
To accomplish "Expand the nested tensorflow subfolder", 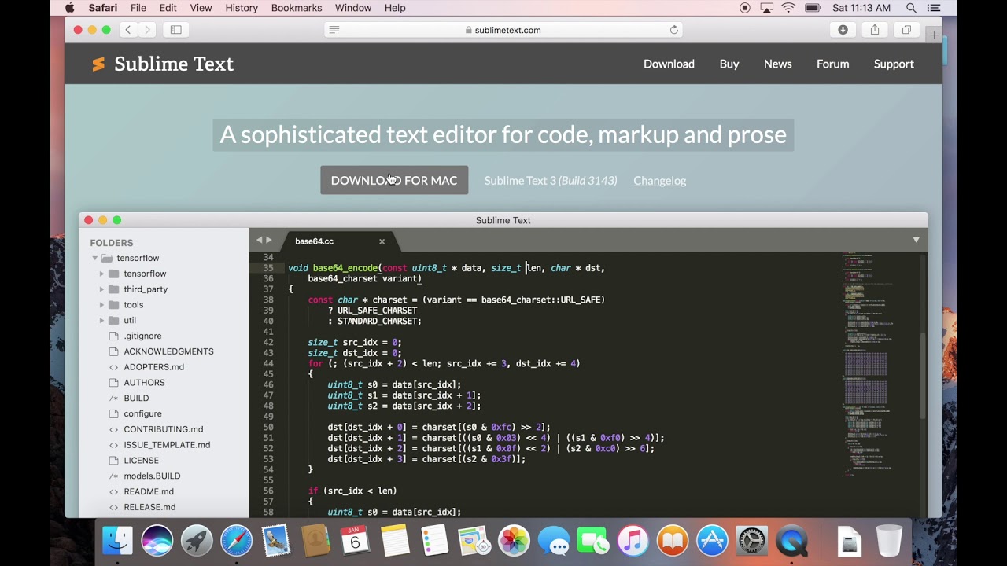I will (101, 274).
